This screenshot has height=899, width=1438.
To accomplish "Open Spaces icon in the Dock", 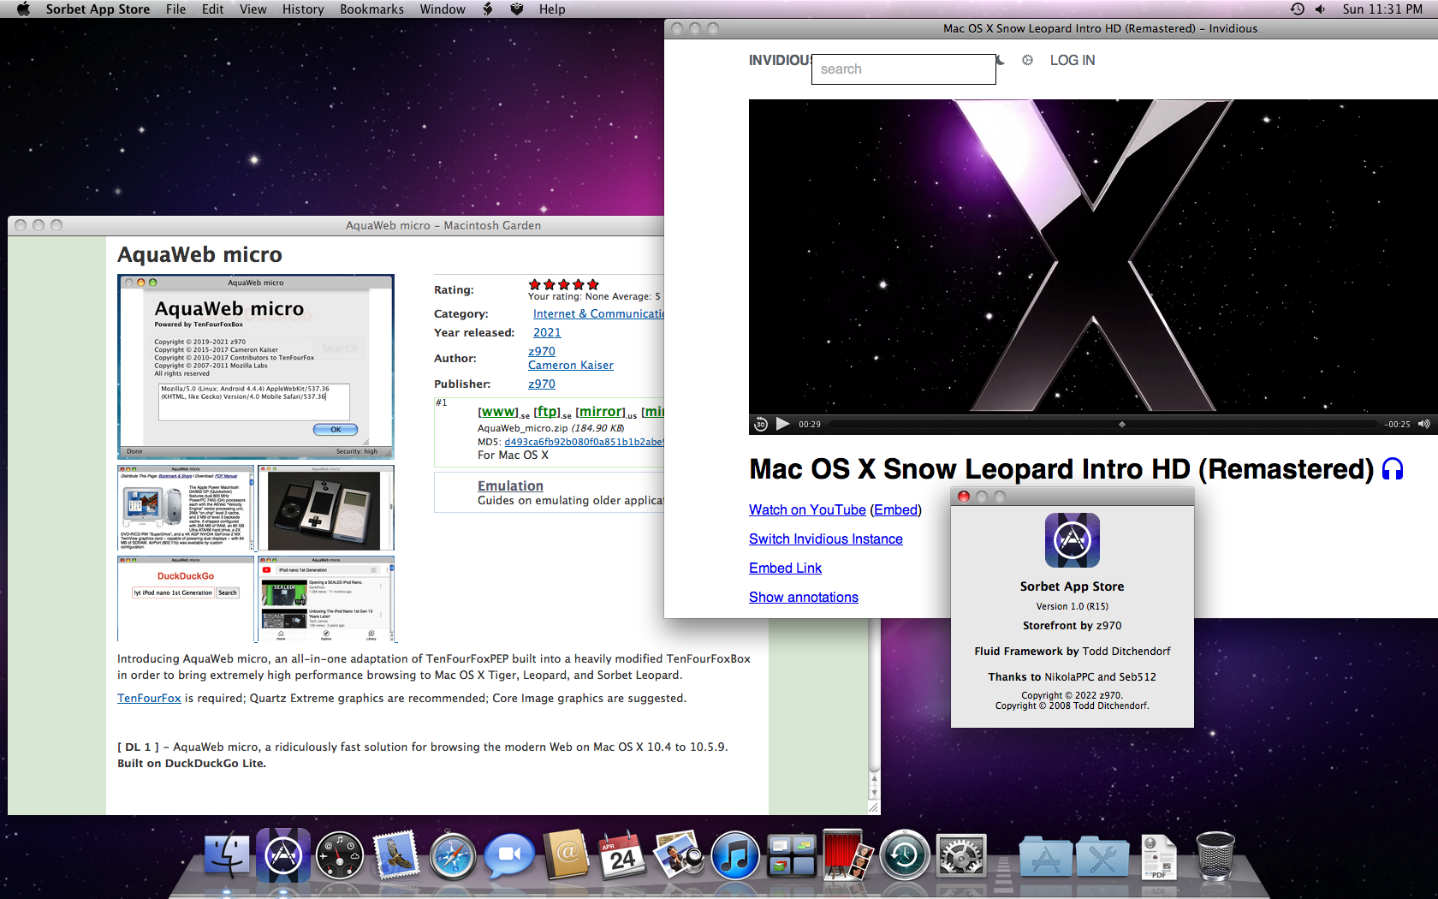I will pos(792,856).
